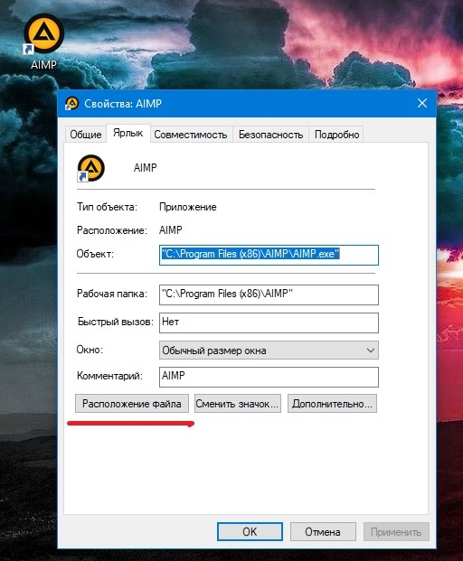Click the Окно label
The image size is (463, 561).
click(x=90, y=350)
